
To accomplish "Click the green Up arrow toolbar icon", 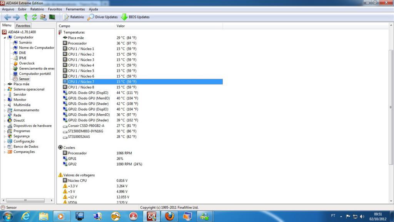I will 26,17.
